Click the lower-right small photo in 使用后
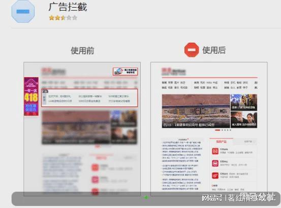Screen dimensions: 281x208 tap(244, 120)
